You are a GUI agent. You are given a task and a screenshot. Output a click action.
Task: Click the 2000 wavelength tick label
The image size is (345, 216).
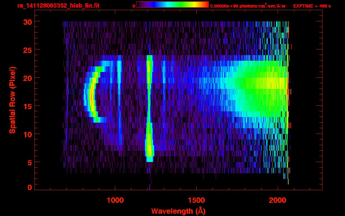click(x=278, y=200)
